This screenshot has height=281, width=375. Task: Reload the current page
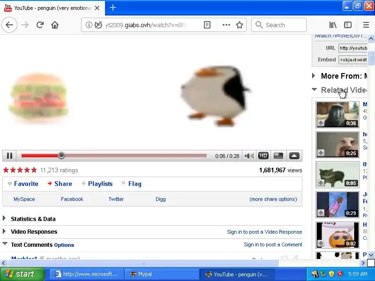click(x=40, y=25)
